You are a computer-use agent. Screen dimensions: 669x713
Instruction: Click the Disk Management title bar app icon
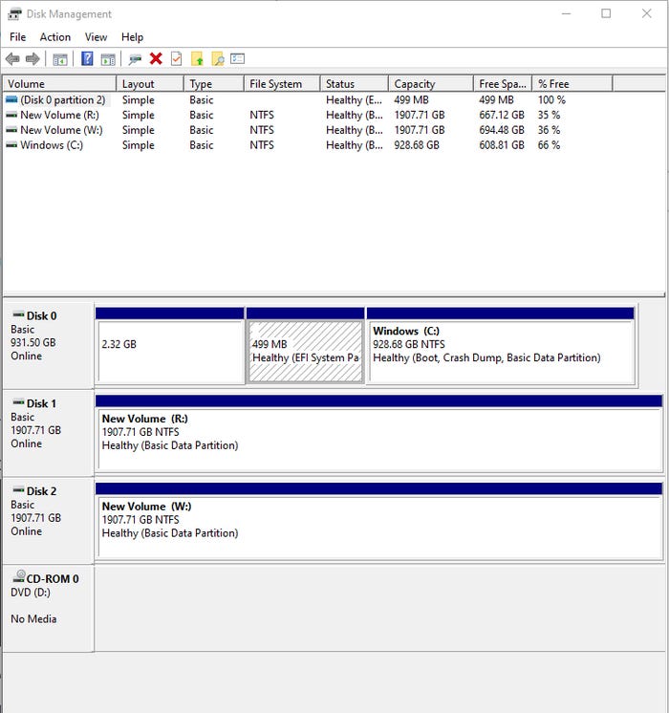[14, 14]
